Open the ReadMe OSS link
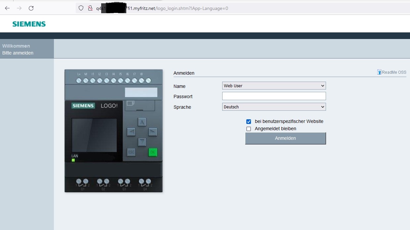 coord(393,72)
